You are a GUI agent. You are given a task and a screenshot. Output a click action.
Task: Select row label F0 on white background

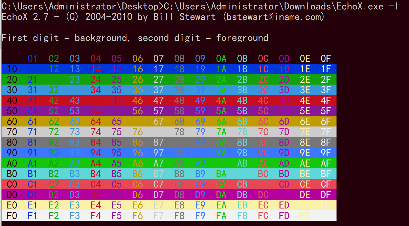pos(12,216)
